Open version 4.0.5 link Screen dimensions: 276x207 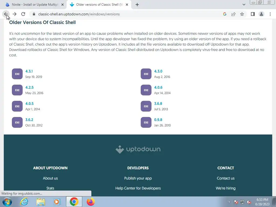click(x=29, y=104)
